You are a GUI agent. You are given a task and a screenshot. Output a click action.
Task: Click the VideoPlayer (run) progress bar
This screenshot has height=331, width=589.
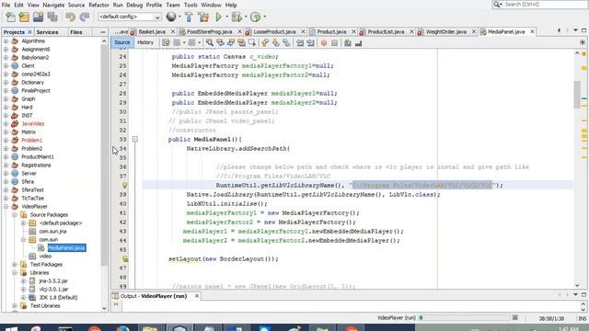coord(464,318)
